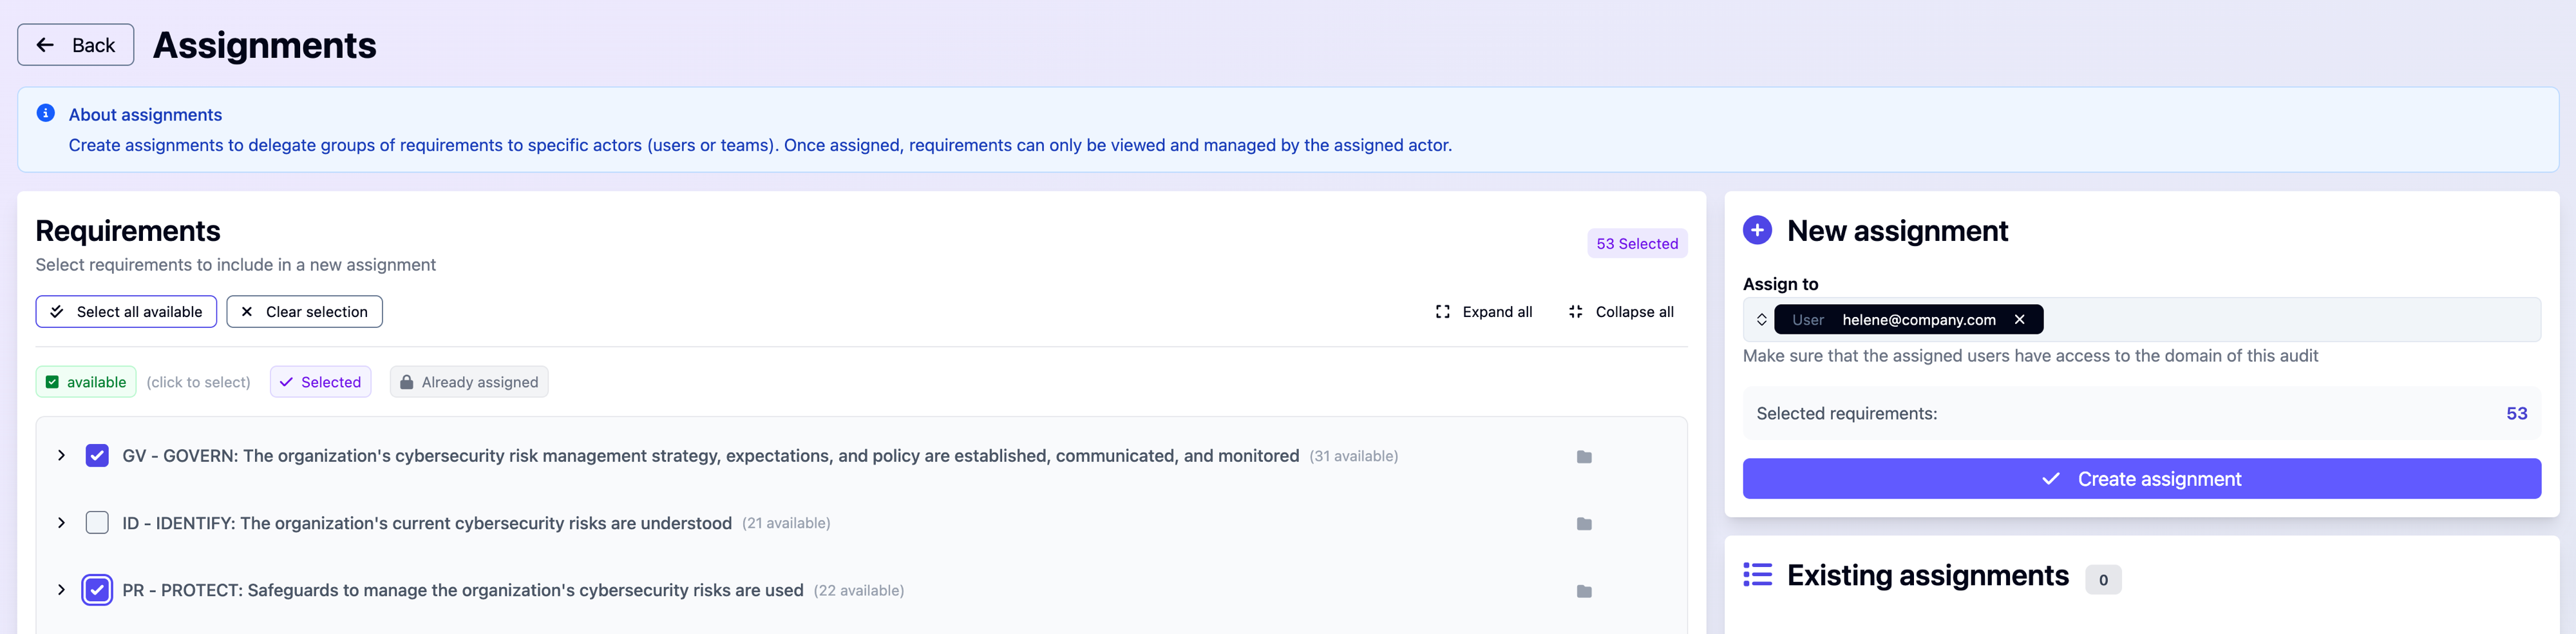Go back using the Back button

76,45
